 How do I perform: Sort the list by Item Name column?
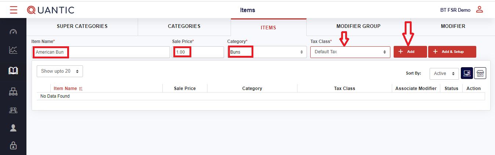coord(65,89)
